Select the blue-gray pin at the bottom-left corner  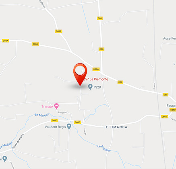coord(5,159)
